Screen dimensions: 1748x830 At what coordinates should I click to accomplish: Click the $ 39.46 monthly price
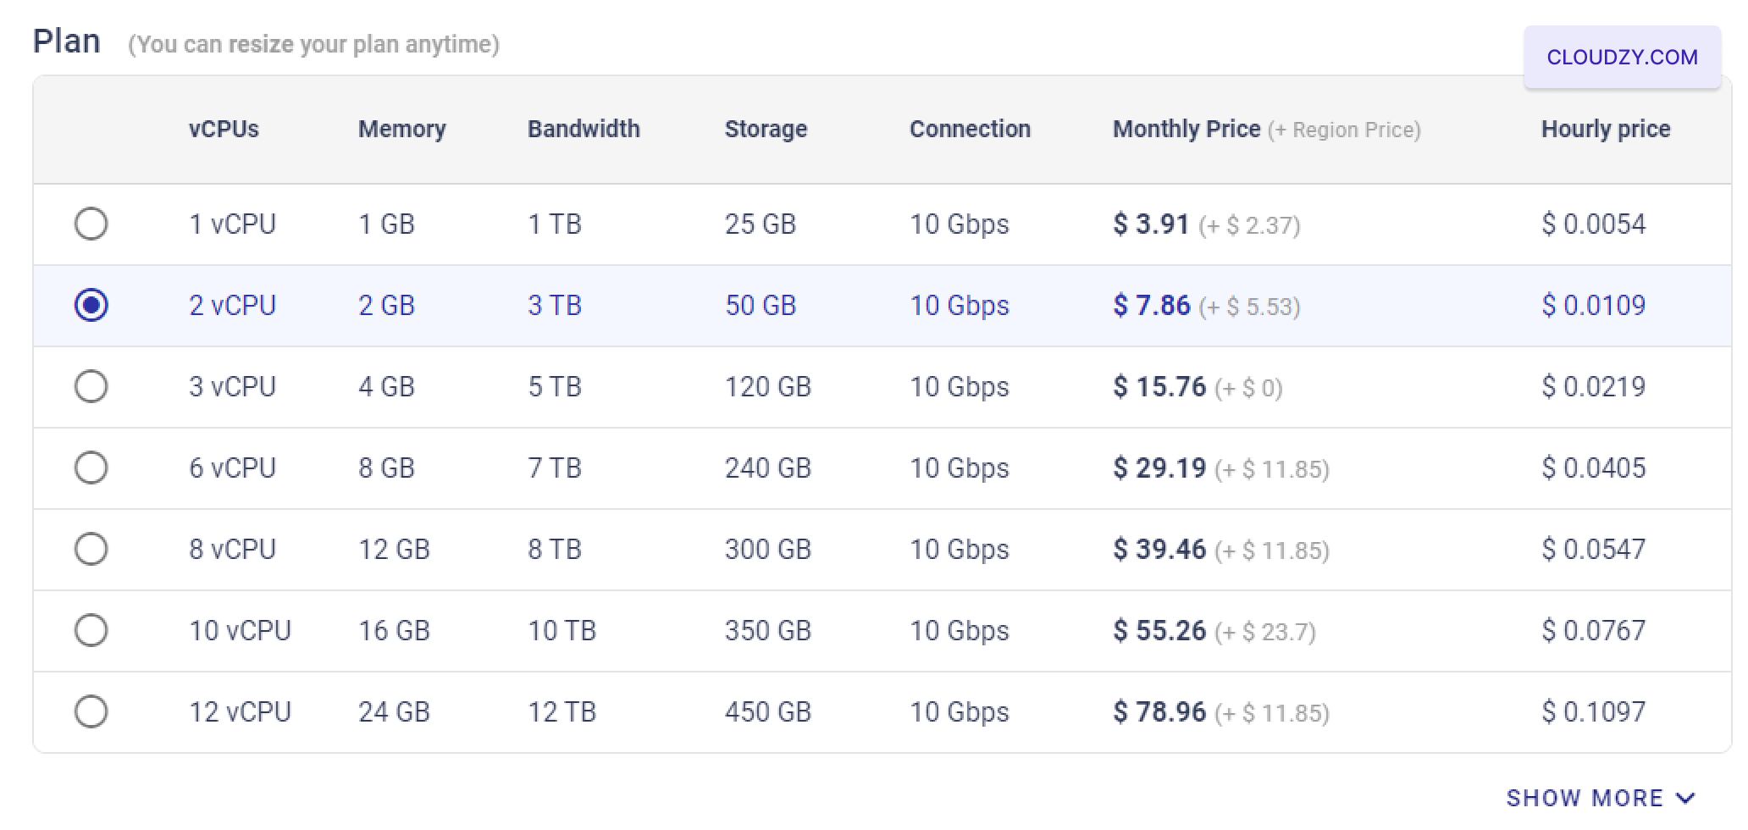pos(1159,550)
